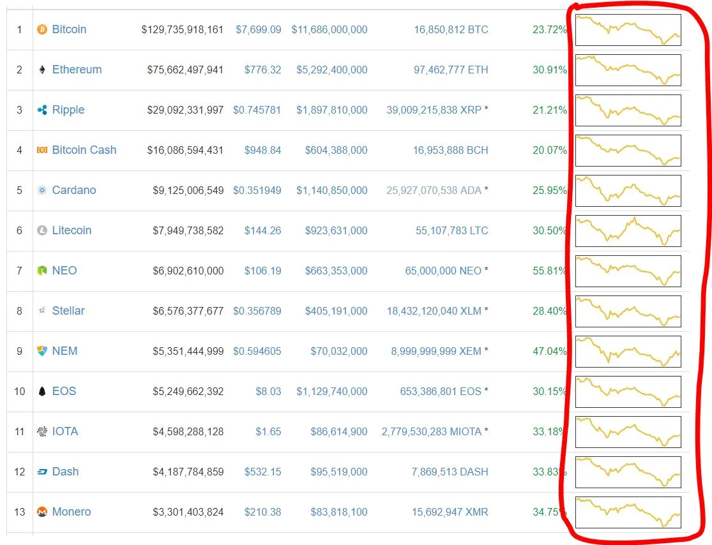Open the IOTA name link
This screenshot has width=712, height=545.
65,431
